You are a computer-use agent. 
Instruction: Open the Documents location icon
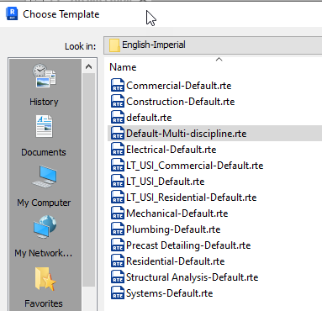click(44, 126)
